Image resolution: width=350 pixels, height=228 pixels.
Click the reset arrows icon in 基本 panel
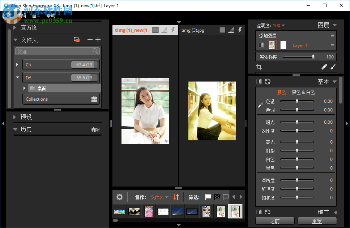click(x=268, y=82)
